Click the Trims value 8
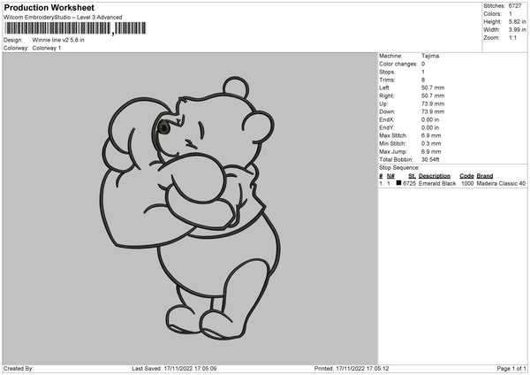 click(423, 80)
